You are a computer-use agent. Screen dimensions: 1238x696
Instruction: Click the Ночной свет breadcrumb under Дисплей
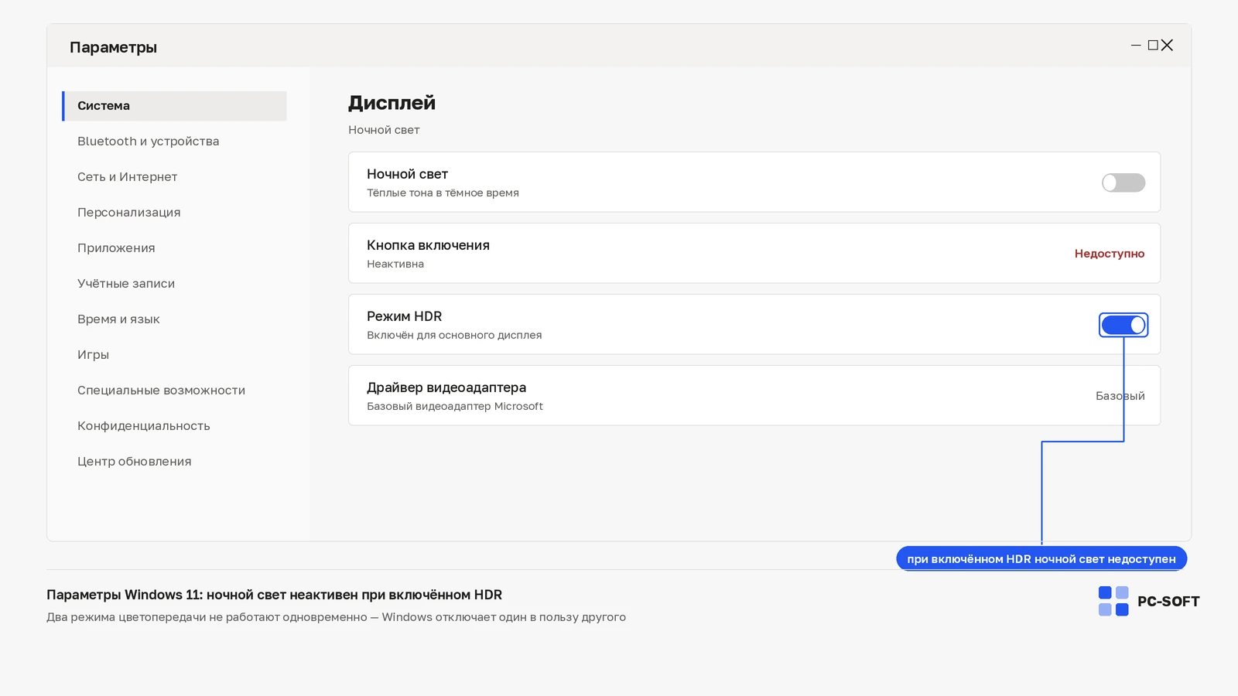pyautogui.click(x=384, y=130)
